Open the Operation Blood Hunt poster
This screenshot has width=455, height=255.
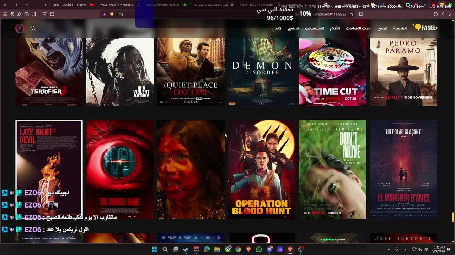click(262, 170)
